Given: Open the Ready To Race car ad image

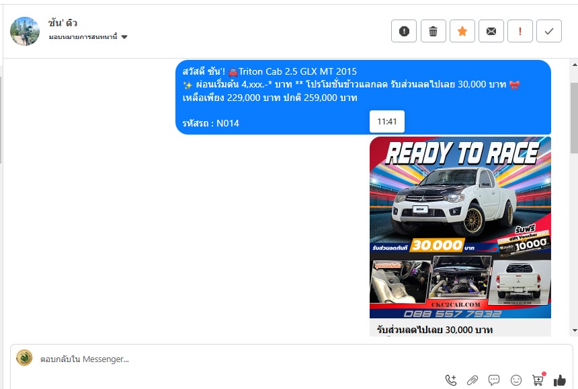Looking at the screenshot, I should pos(460,227).
